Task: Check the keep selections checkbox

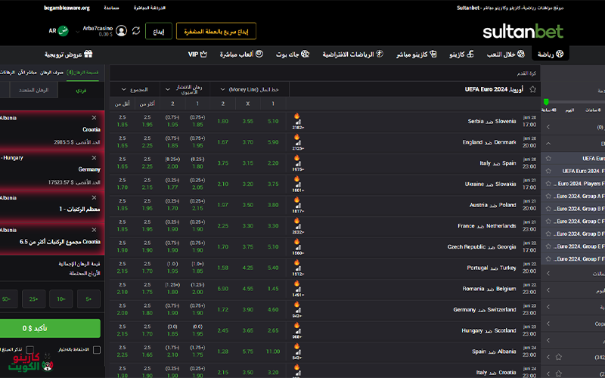Action: coord(97,349)
